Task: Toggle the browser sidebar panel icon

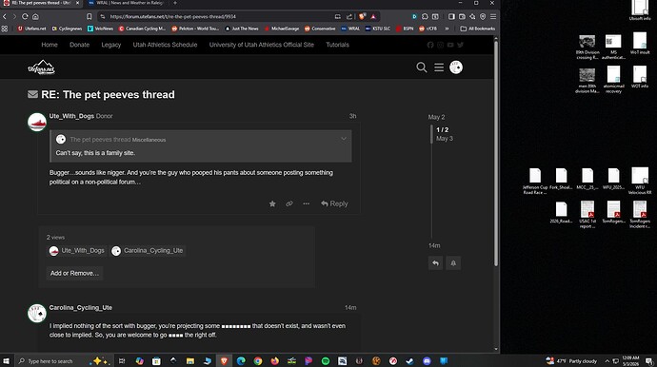Action: click(451, 17)
